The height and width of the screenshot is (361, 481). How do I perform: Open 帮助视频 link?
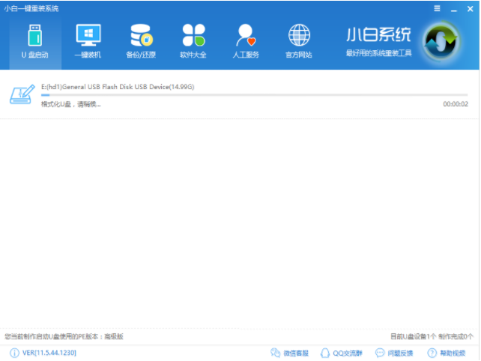pyautogui.click(x=453, y=353)
